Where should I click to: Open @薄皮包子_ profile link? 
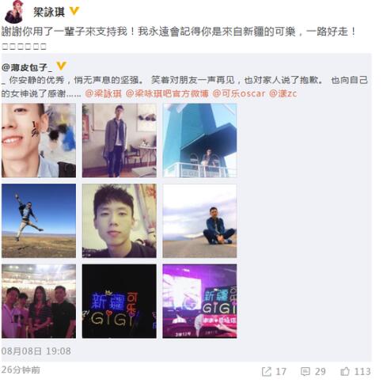[x=27, y=67]
